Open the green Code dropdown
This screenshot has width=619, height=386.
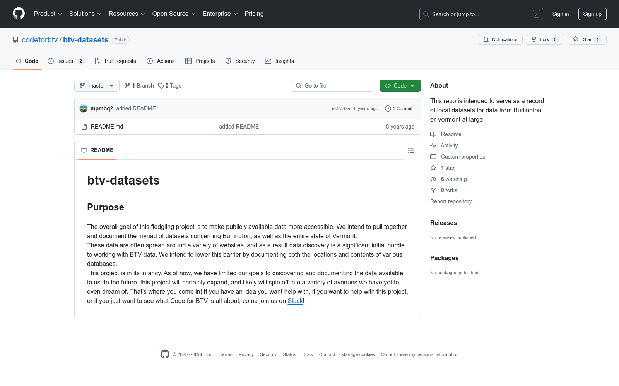pyautogui.click(x=400, y=86)
